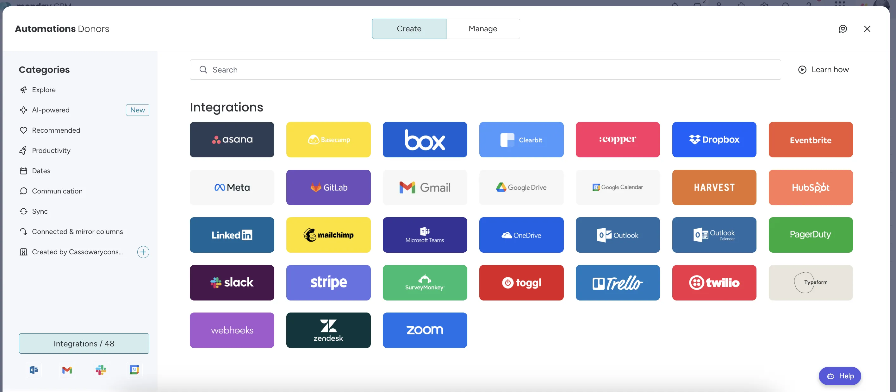
Task: Open the Explore category
Action: (84, 90)
